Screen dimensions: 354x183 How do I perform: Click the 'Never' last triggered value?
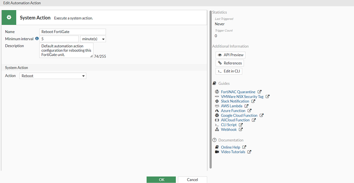220,24
